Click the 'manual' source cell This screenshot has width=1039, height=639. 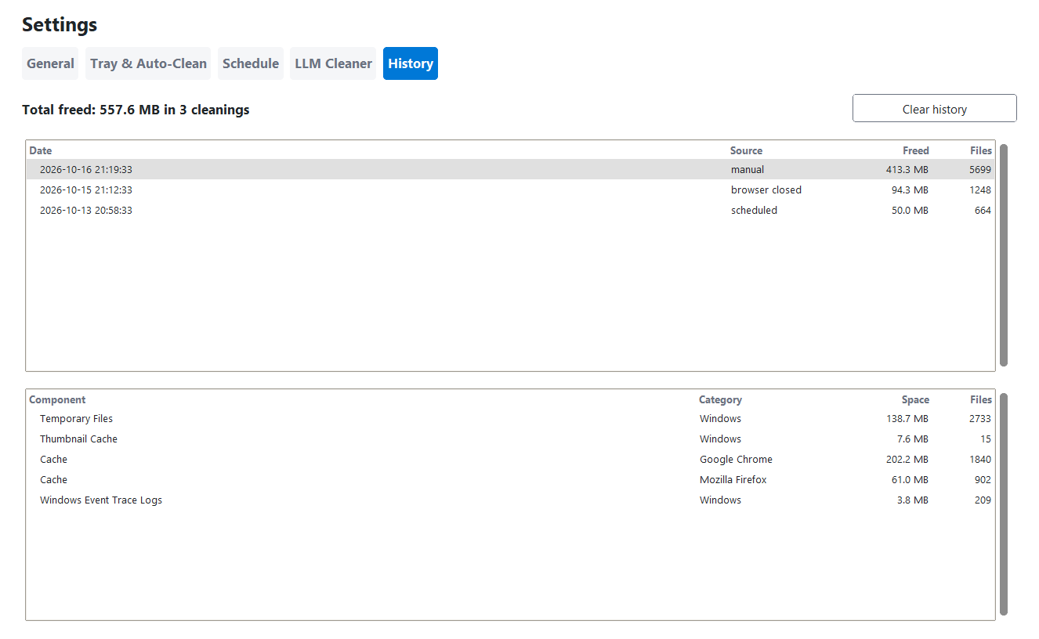(748, 169)
